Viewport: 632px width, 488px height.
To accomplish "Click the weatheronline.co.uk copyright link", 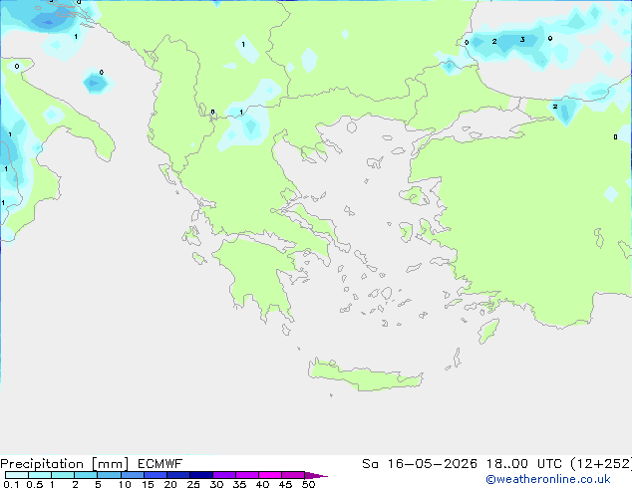I will pyautogui.click(x=548, y=479).
